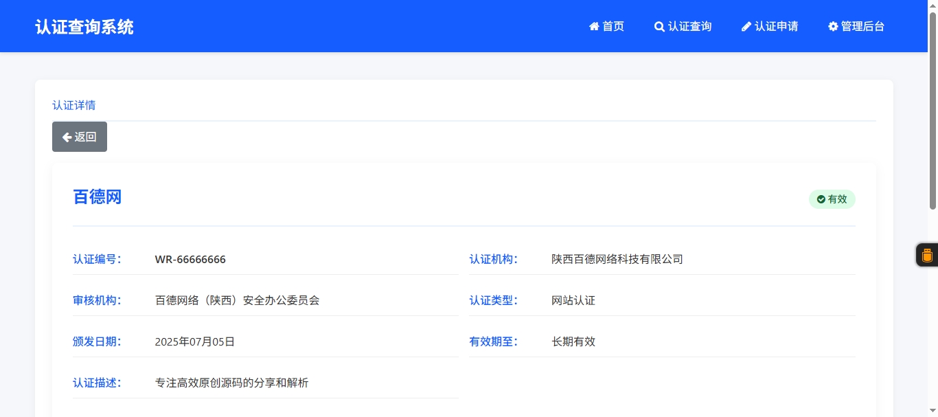938x417 pixels.
Task: Click the pencil icon beside 认证申请
Action: 746,27
